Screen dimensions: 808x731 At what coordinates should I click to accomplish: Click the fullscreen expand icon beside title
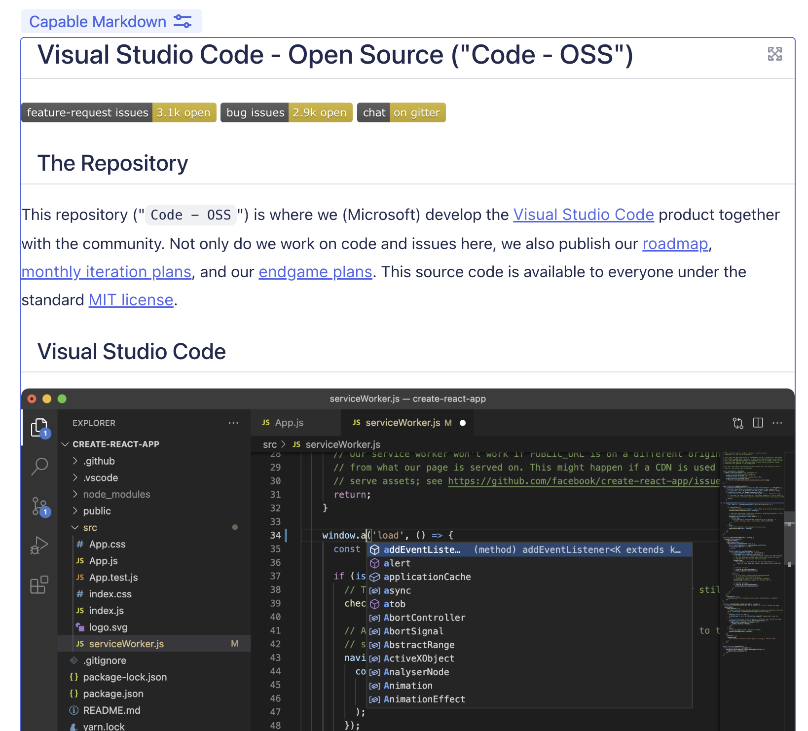[x=774, y=54]
